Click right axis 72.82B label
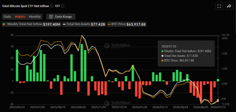Image resolution: width=236 pixels, height=112 pixels. coord(225,104)
